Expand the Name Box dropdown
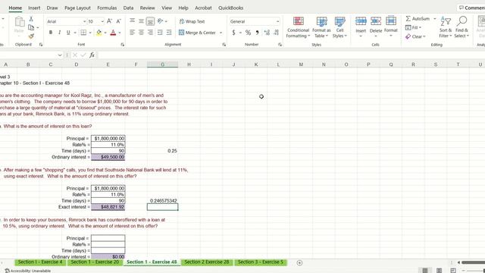Viewport: 485px width, 273px height. (60, 55)
